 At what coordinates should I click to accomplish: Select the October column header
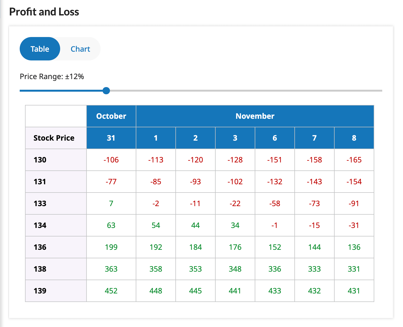[111, 116]
